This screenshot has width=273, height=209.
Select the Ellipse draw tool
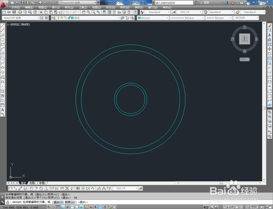[x=3, y=68]
